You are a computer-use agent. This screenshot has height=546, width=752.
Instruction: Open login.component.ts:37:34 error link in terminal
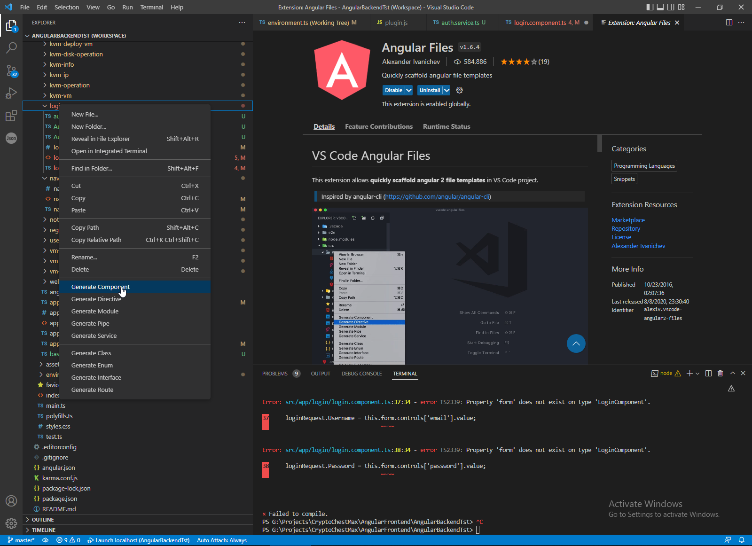[x=348, y=402]
